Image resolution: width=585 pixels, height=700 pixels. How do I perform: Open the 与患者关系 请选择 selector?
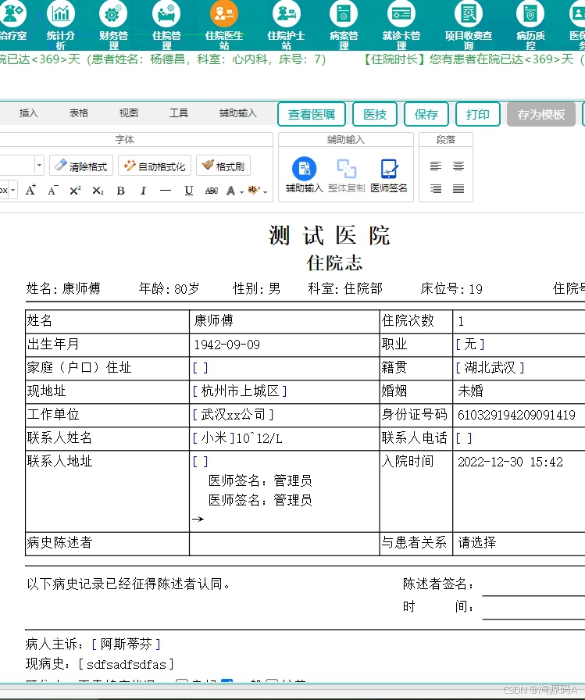[477, 542]
